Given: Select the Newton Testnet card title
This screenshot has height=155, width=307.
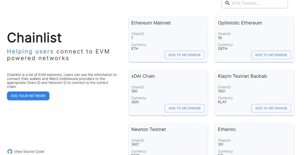Looking at the screenshot, I should 148,129.
